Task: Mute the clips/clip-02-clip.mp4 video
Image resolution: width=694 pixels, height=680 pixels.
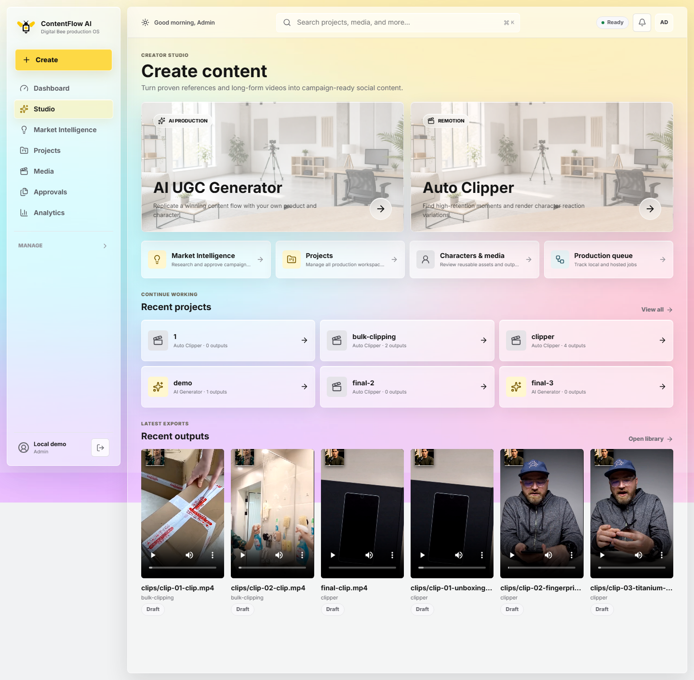Action: (279, 555)
